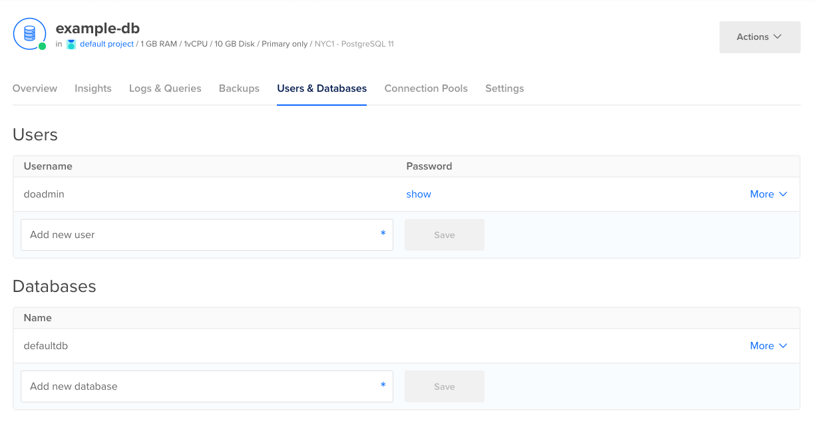The height and width of the screenshot is (431, 816).
Task: Click Save for the new database
Action: [x=444, y=386]
